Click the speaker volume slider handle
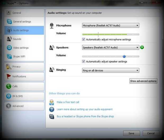The width and height of the screenshot is (164, 140). click(124, 56)
